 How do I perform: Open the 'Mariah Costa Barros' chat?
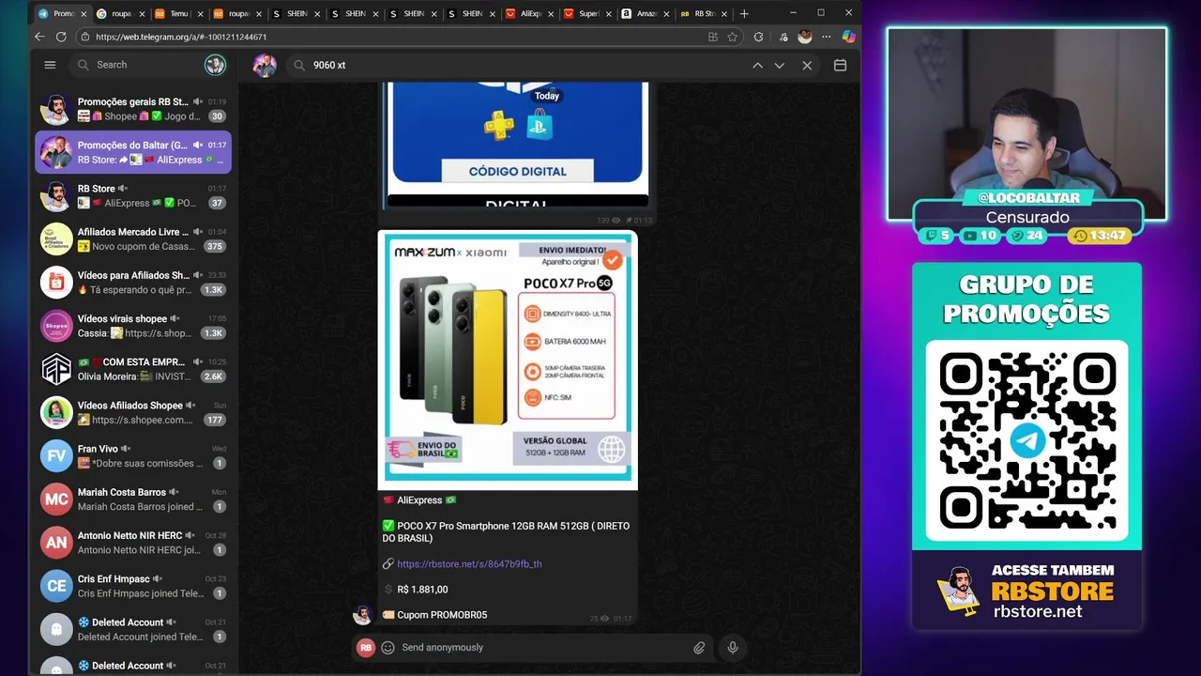pyautogui.click(x=132, y=499)
